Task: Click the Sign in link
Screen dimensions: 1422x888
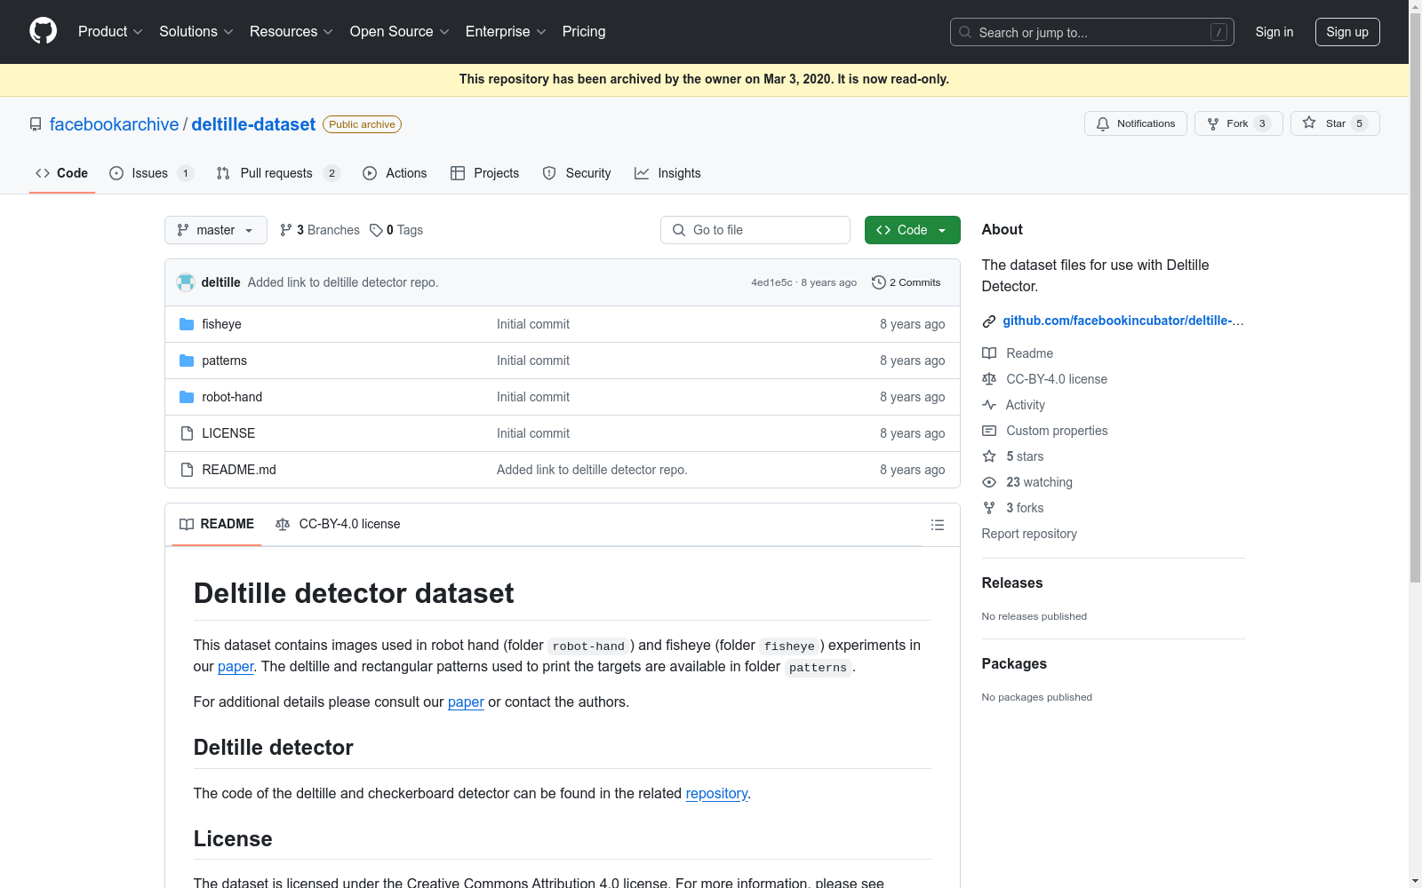Action: (1274, 32)
